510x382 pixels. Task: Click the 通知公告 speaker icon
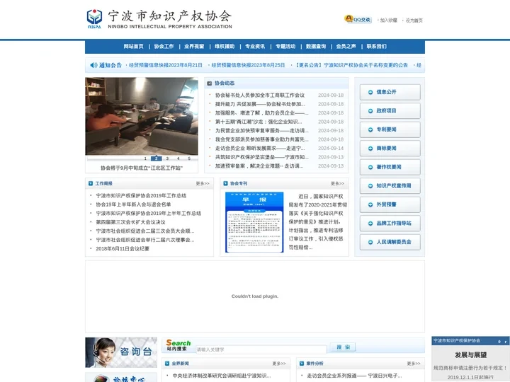click(93, 65)
